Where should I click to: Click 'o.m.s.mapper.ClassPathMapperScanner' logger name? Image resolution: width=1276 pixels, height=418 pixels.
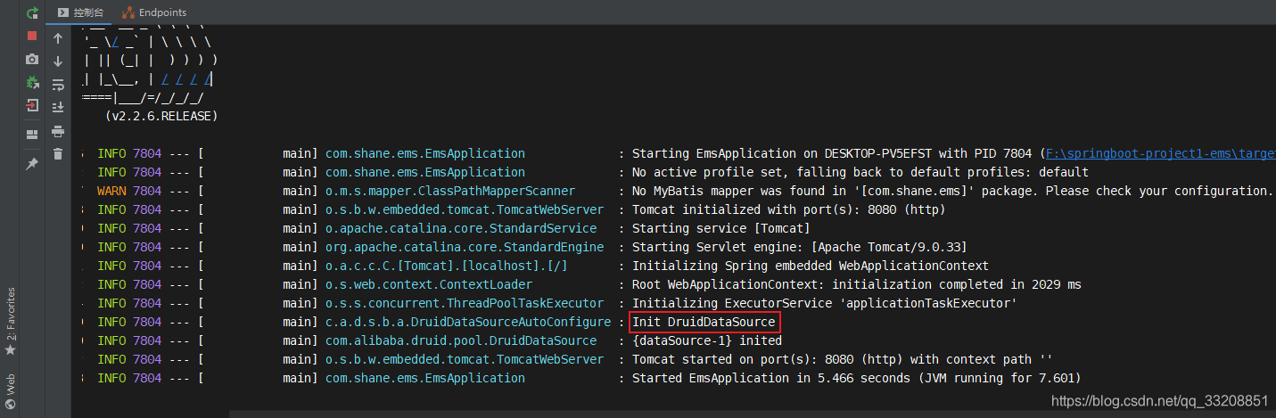(x=450, y=191)
